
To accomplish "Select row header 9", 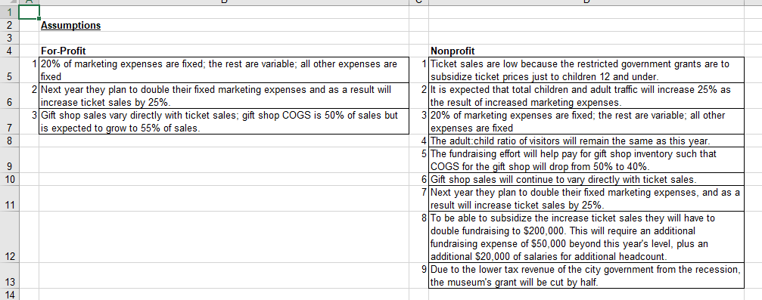I will (9, 159).
